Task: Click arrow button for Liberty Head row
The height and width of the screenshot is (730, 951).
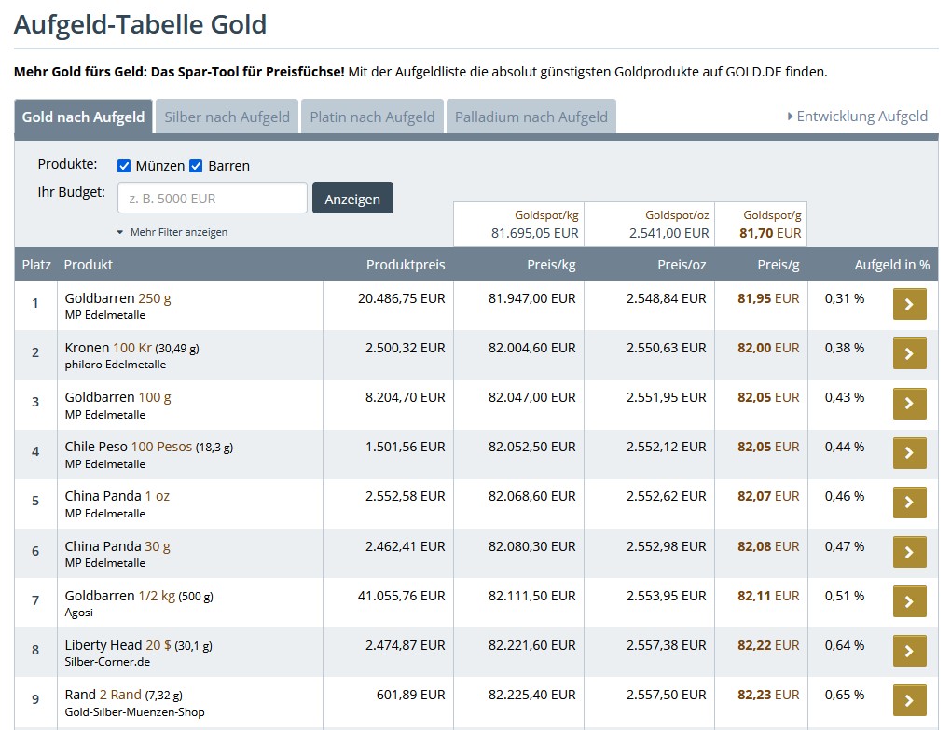Action: (909, 651)
